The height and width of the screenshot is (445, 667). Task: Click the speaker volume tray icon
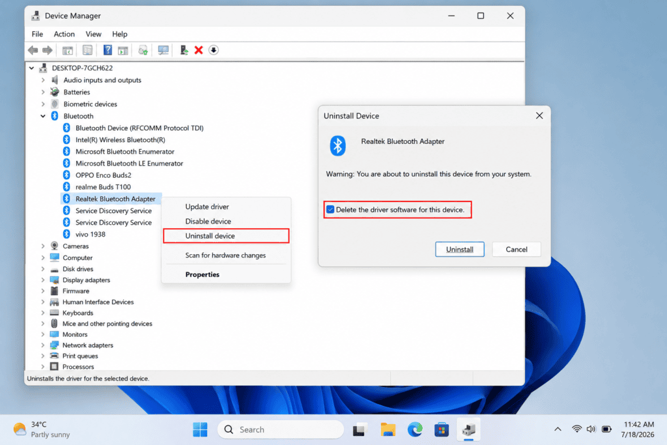pos(591,429)
